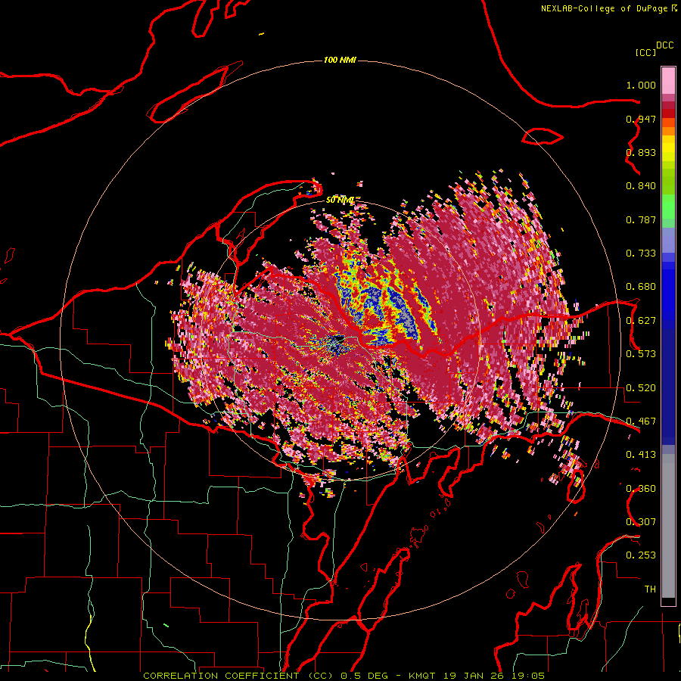Screen dimensions: 681x681
Task: Click the 1.000 scale value
Action: [x=641, y=85]
